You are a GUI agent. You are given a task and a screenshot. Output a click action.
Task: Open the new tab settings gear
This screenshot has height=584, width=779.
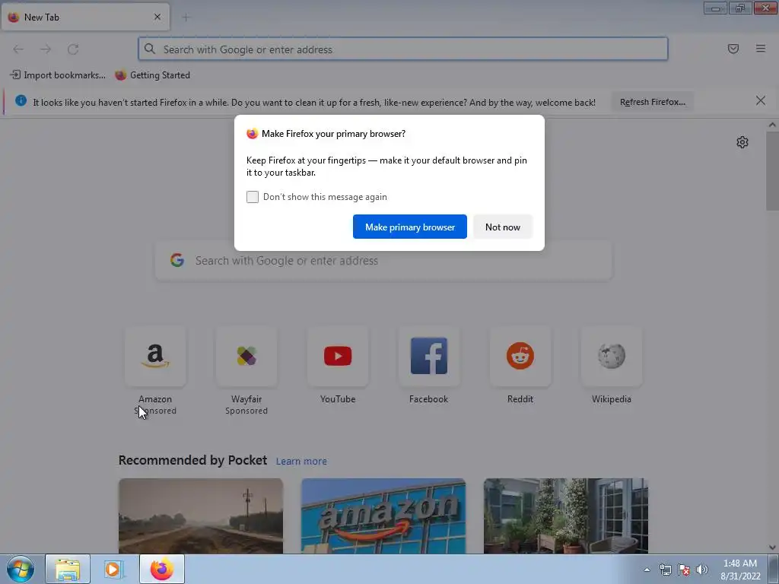tap(742, 142)
